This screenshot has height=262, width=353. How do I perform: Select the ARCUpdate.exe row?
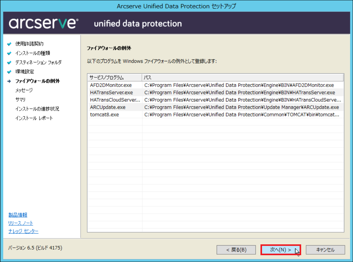pos(216,107)
